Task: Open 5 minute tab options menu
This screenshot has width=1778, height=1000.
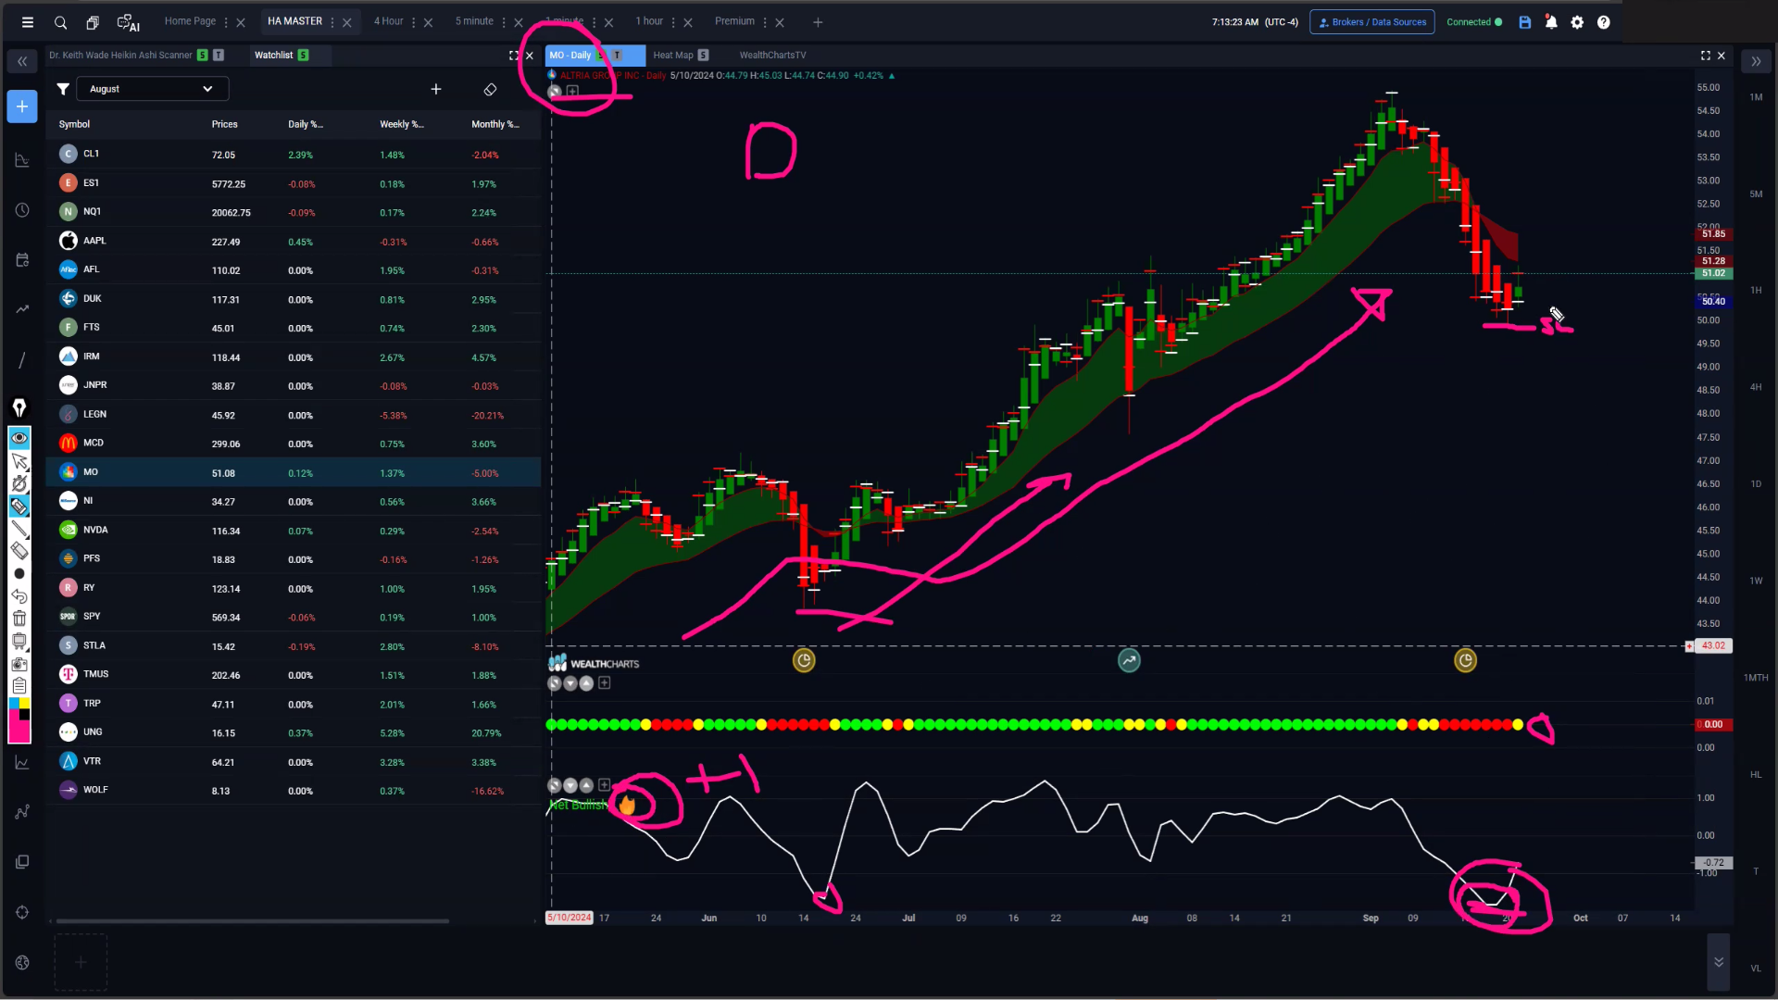Action: pyautogui.click(x=504, y=22)
